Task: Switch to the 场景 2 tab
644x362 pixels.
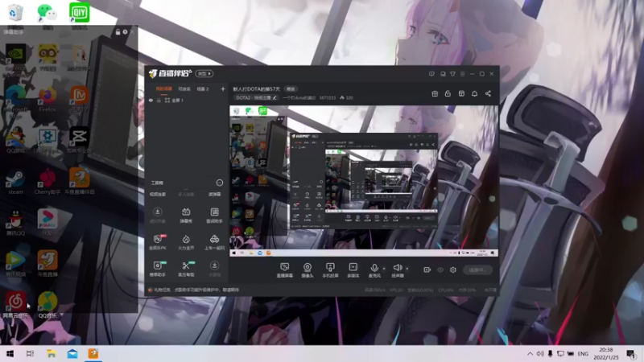Action: pyautogui.click(x=203, y=88)
